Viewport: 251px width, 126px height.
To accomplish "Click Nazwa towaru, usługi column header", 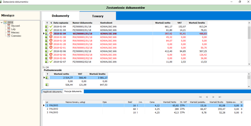I will 75,102.
